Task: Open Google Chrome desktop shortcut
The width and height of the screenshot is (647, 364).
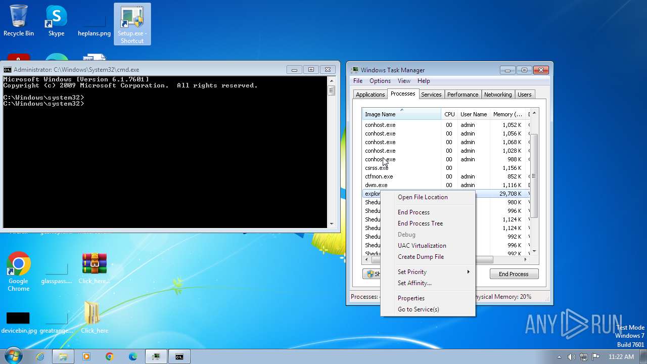Action: tap(19, 272)
